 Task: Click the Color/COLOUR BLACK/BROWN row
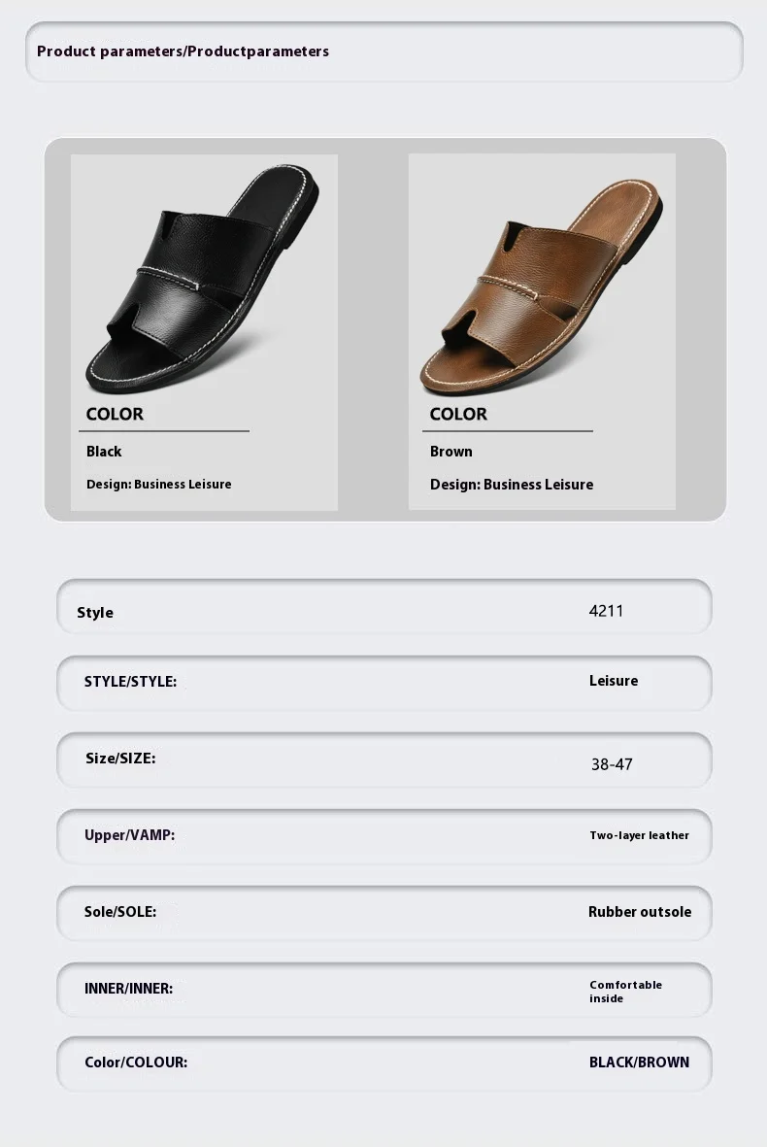383,1063
